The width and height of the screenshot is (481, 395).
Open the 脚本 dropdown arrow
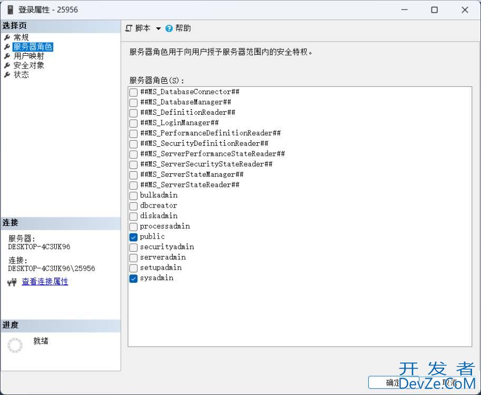click(x=158, y=28)
